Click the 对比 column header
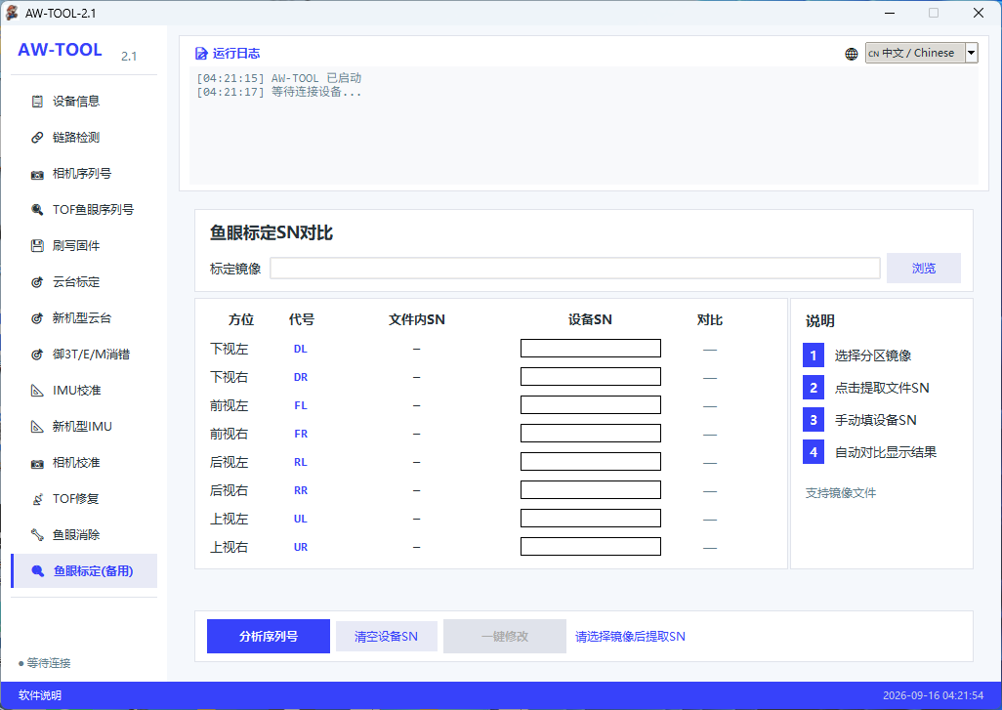This screenshot has width=1002, height=710. click(x=710, y=319)
